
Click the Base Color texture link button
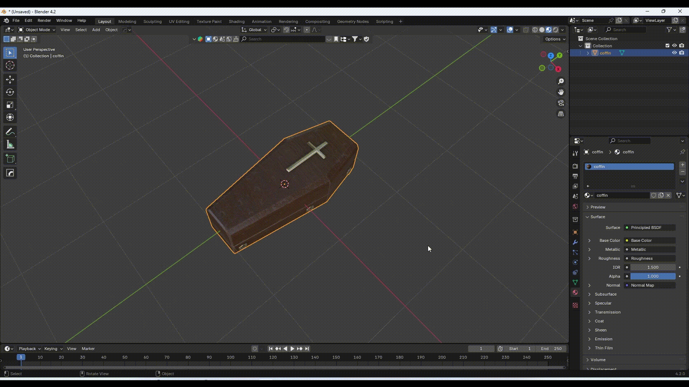tap(650, 240)
